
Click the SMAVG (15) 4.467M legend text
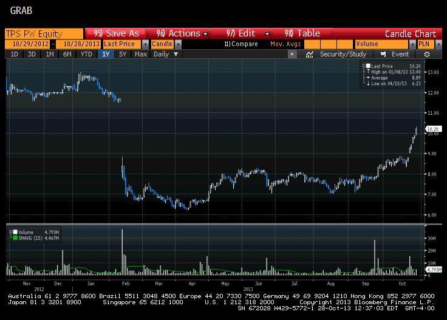pos(39,238)
